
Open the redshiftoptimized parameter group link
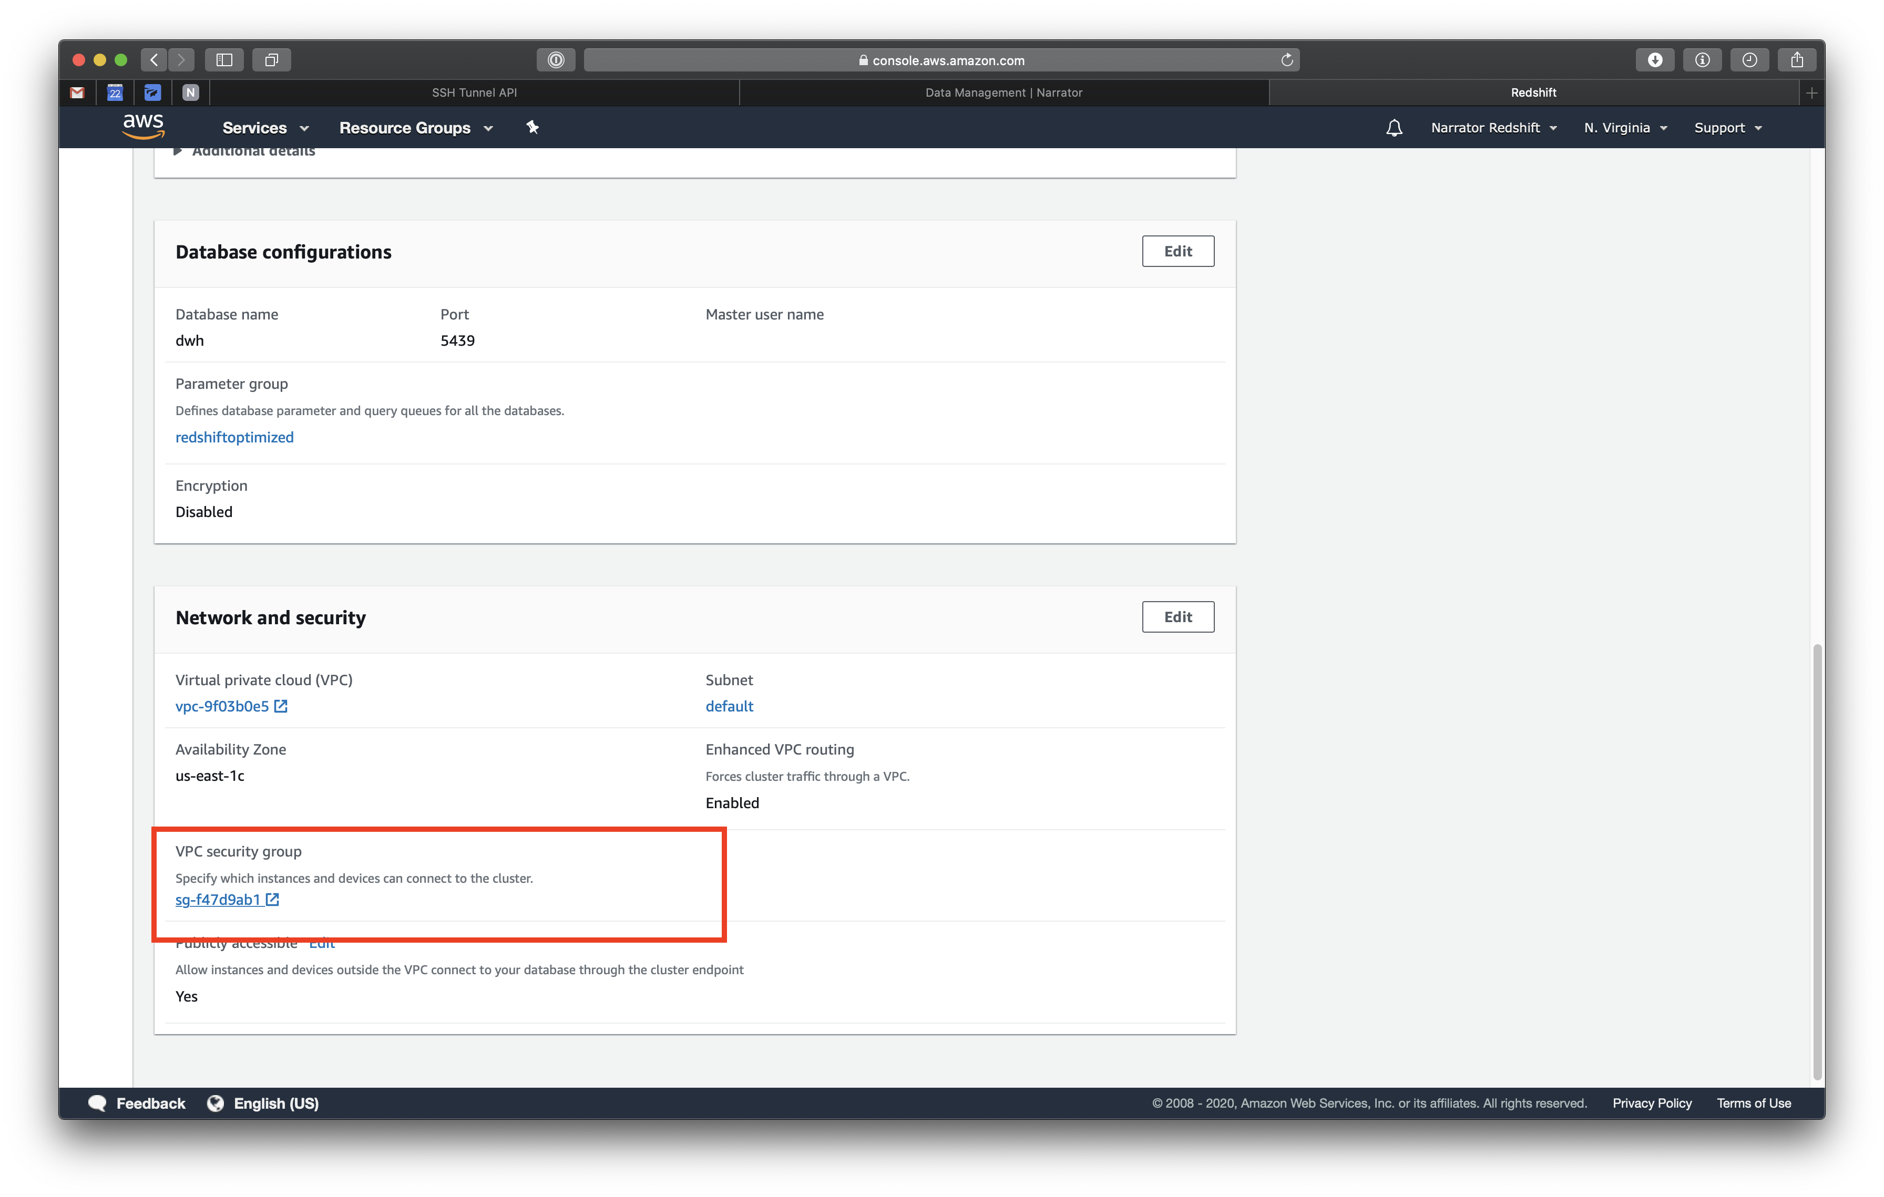(x=234, y=437)
